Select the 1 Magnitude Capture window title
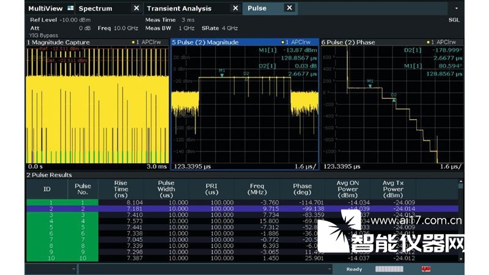Viewport: 489px width, 275px height. (x=58, y=42)
